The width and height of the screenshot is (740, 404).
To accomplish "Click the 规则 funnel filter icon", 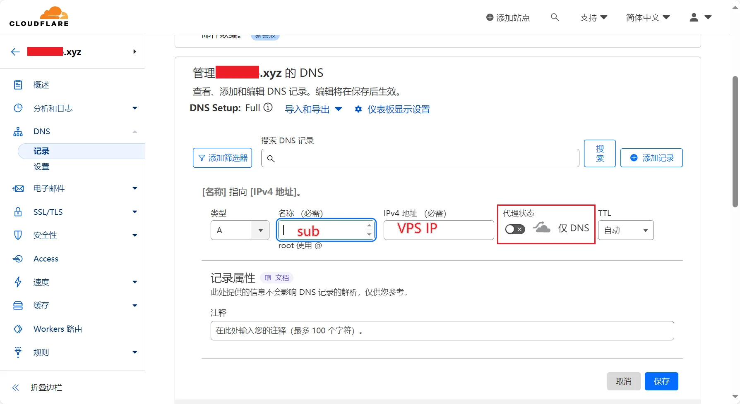I will pyautogui.click(x=18, y=352).
